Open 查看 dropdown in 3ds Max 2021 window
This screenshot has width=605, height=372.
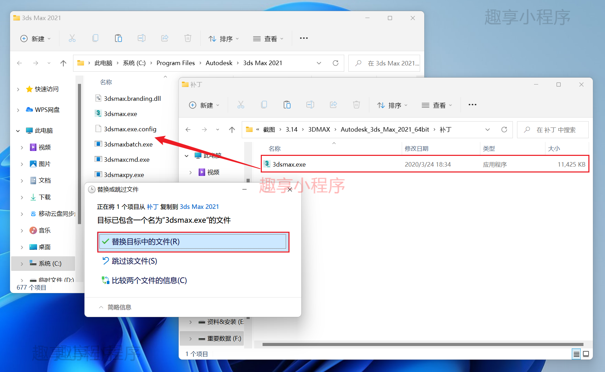pyautogui.click(x=268, y=39)
